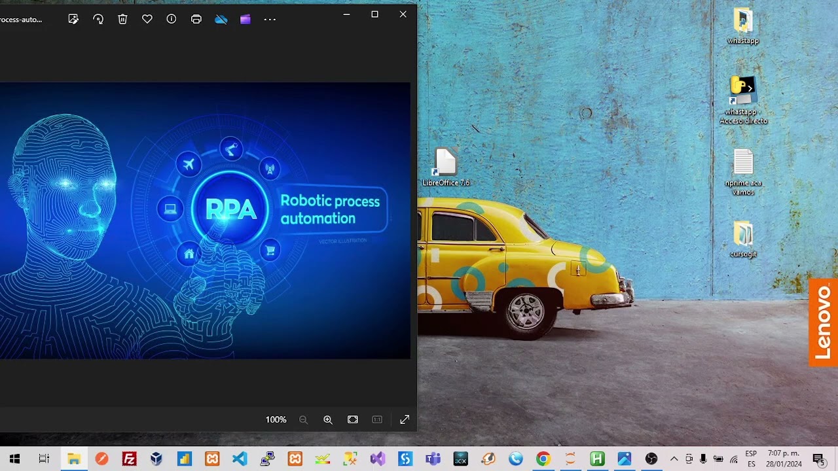
Task: Open Task View from the taskbar
Action: click(x=44, y=459)
